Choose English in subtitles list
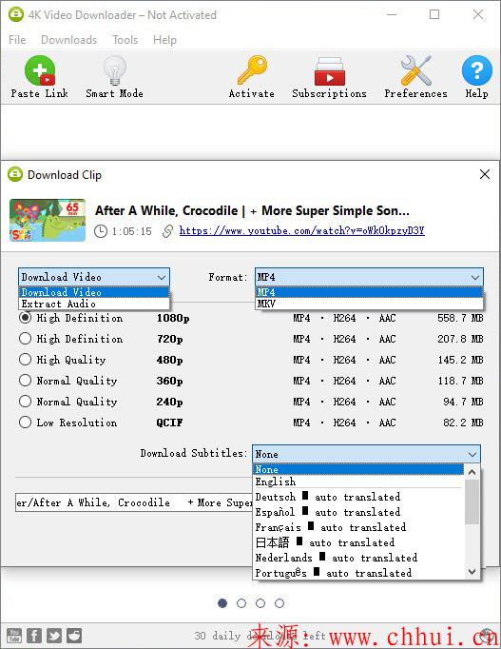The height and width of the screenshot is (649, 501). tap(358, 482)
